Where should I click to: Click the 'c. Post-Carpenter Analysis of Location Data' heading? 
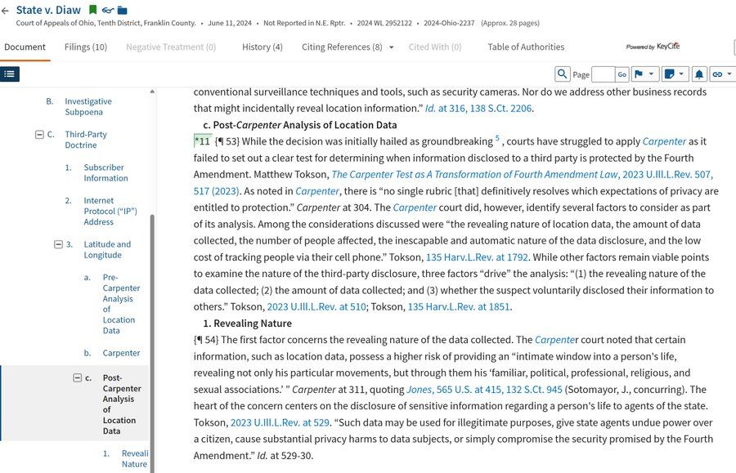tap(300, 125)
